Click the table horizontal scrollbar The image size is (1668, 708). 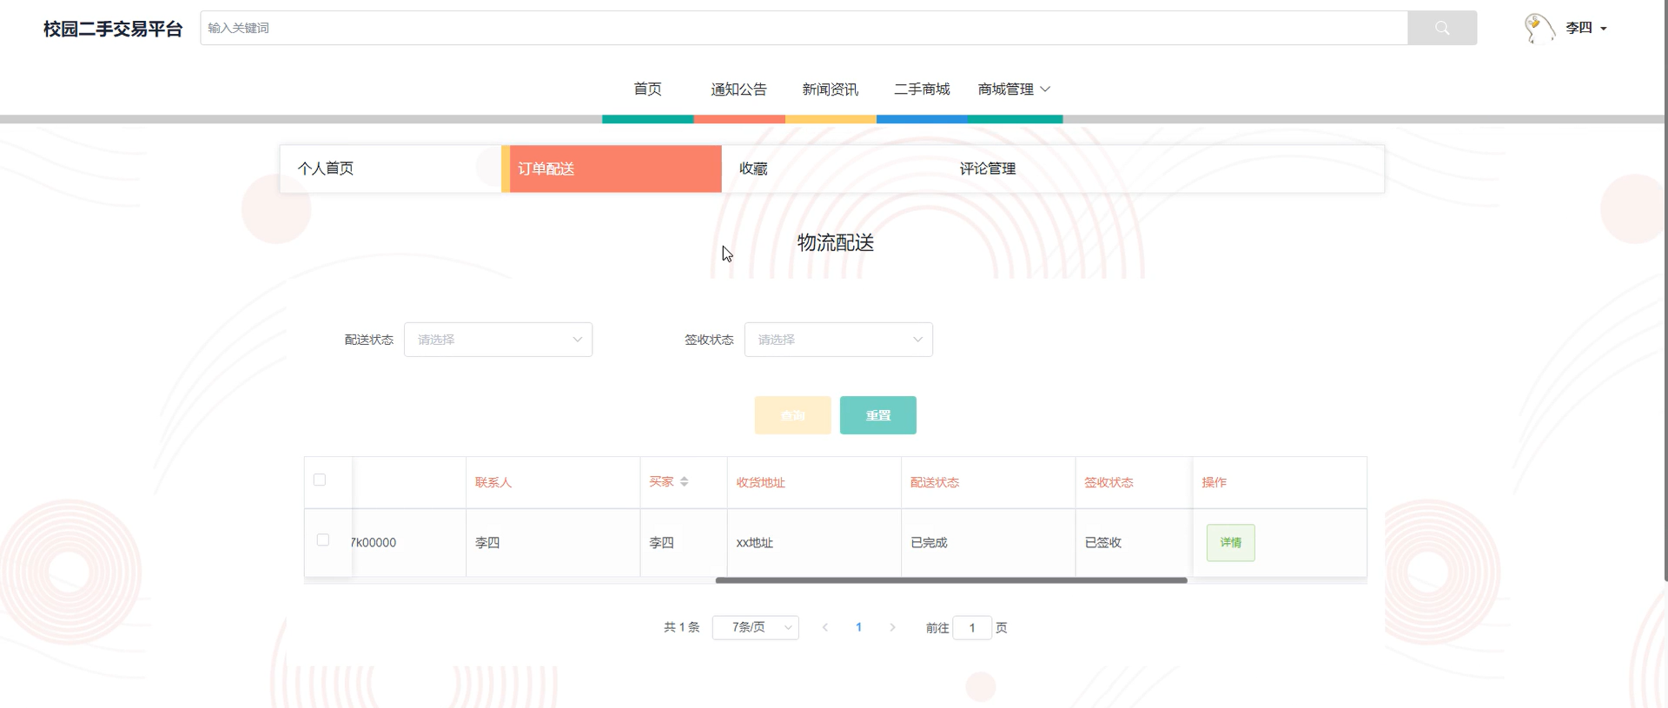tap(951, 580)
